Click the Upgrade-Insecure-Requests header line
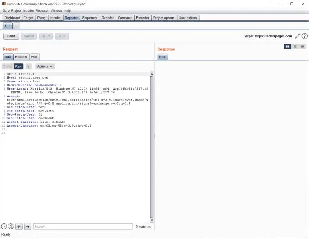Viewport: 309px width, 238px height. (x=34, y=85)
